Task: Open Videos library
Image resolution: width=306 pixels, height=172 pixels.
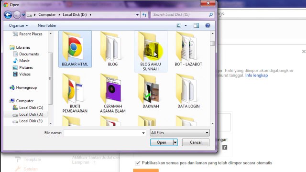Action: tap(22, 74)
